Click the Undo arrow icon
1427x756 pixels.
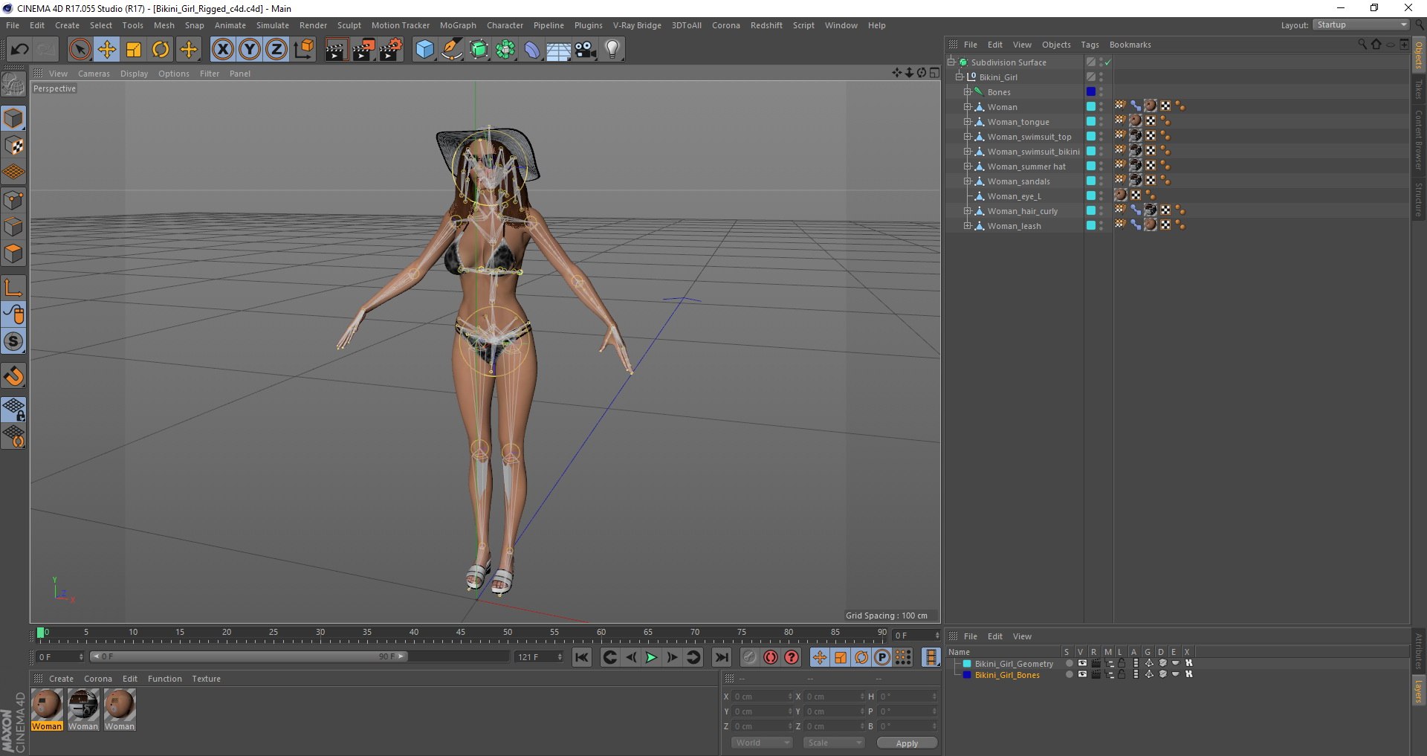(20, 49)
